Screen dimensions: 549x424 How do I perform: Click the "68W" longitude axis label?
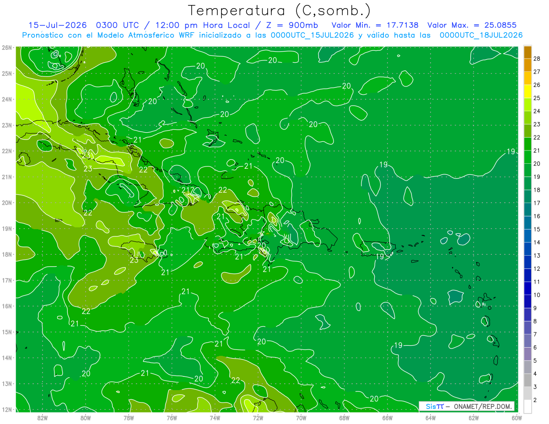[x=344, y=418]
